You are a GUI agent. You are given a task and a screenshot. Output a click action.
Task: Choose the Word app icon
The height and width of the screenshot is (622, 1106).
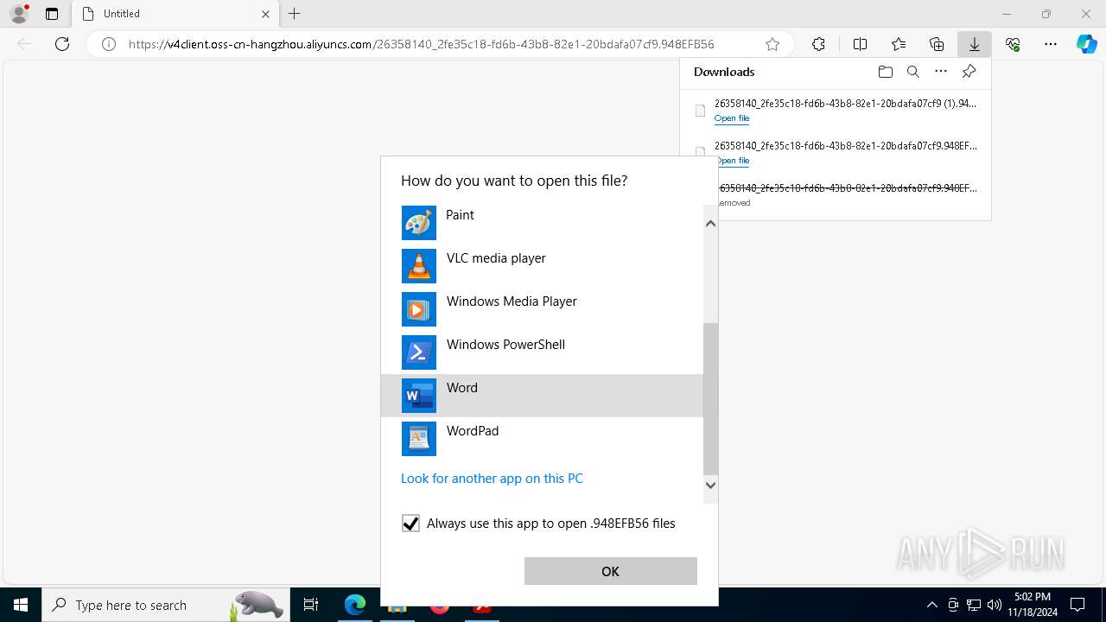point(419,396)
